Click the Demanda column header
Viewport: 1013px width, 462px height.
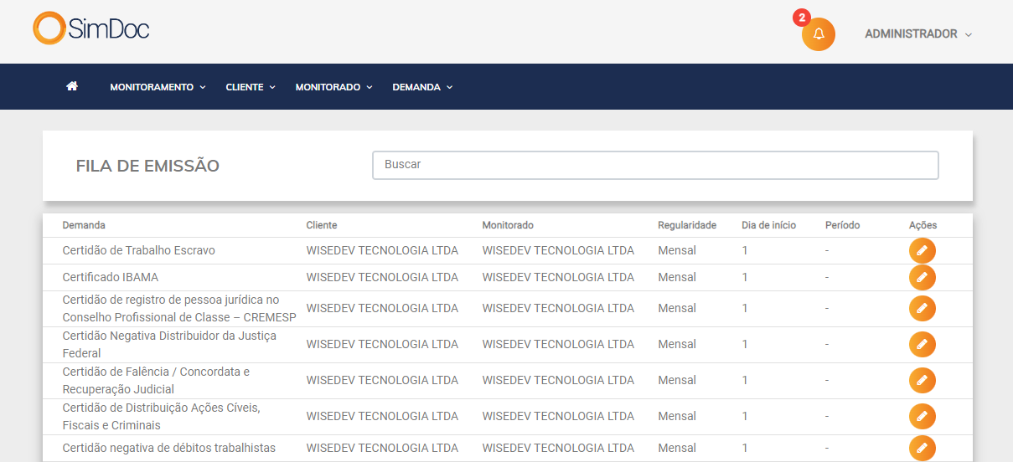(84, 225)
